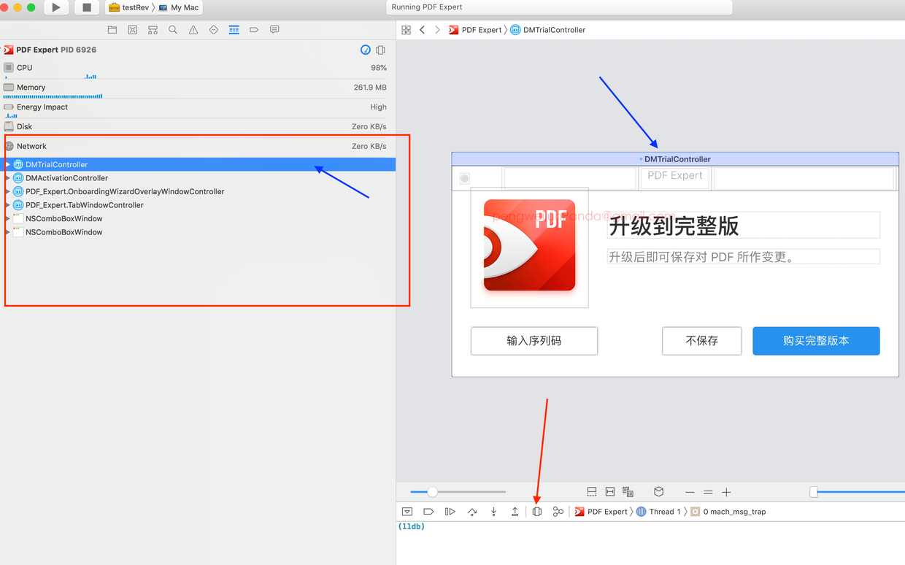Toggle breakpoints activation in debug bar
The width and height of the screenshot is (905, 565).
[428, 512]
